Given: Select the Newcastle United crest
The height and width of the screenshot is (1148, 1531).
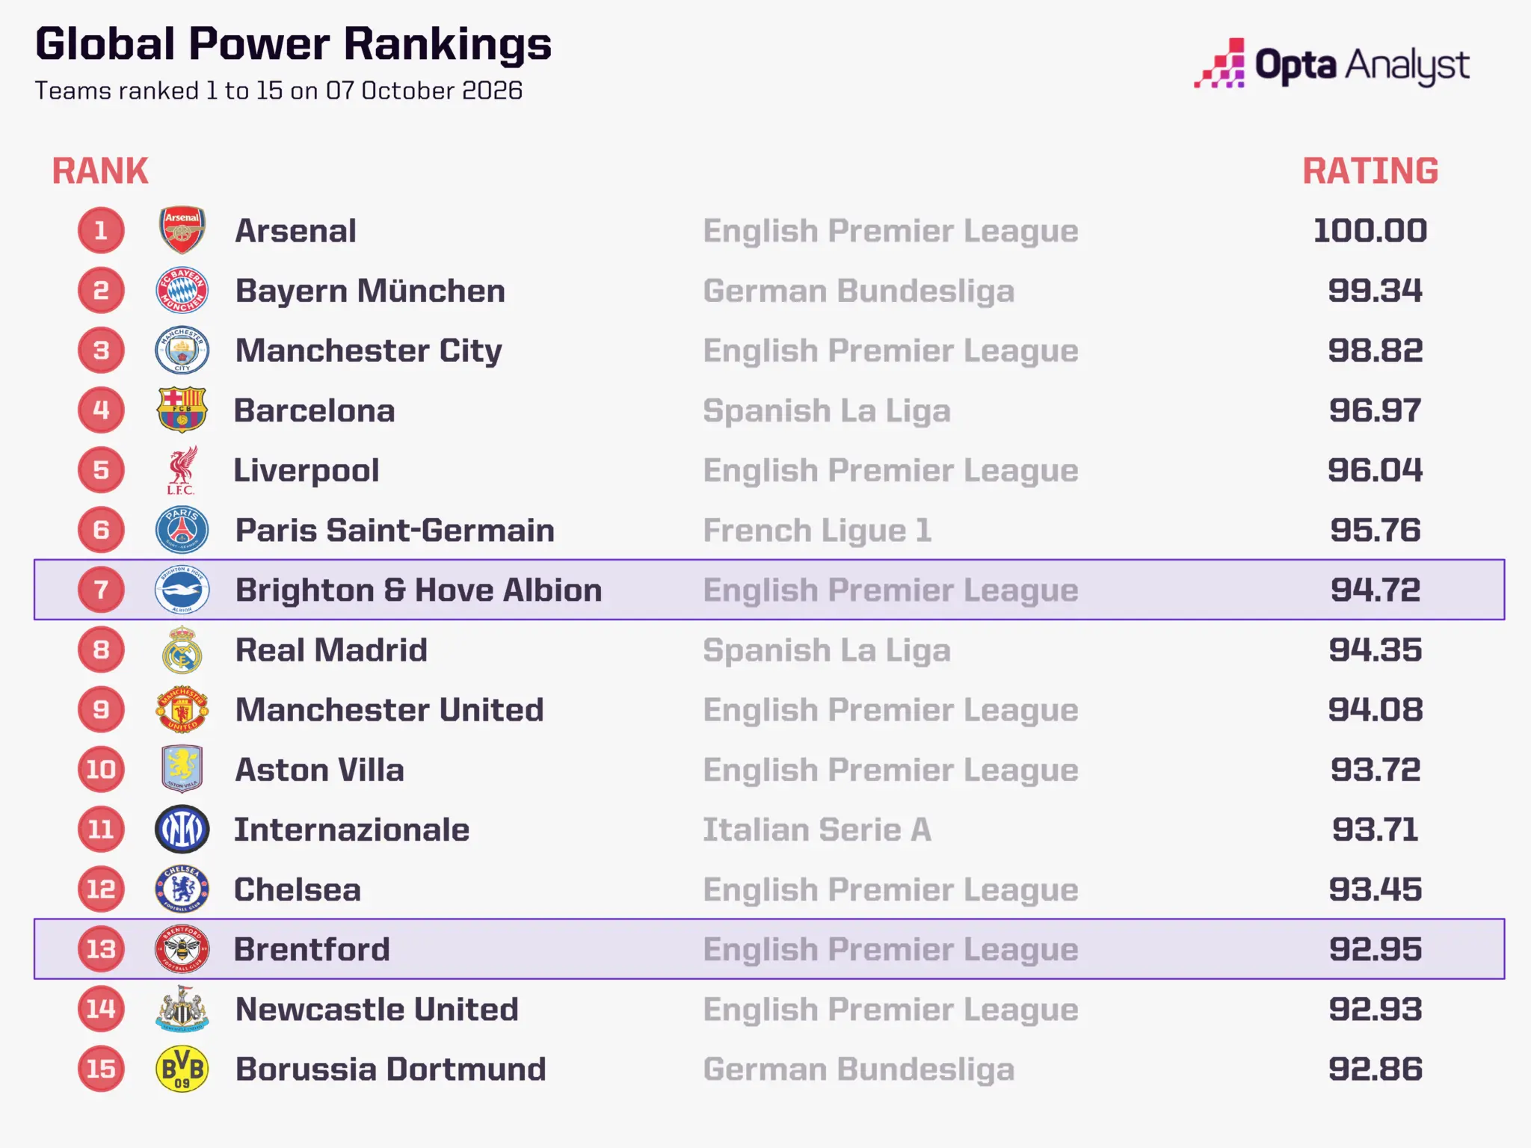Looking at the screenshot, I should coord(182,1009).
